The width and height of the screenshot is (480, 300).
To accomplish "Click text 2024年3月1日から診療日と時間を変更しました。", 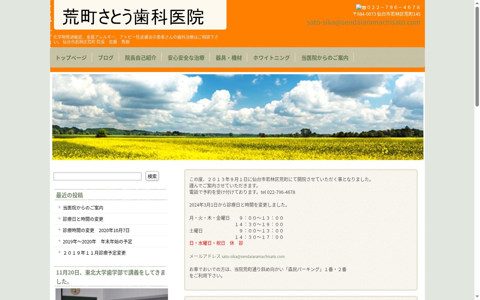I will [x=239, y=205].
